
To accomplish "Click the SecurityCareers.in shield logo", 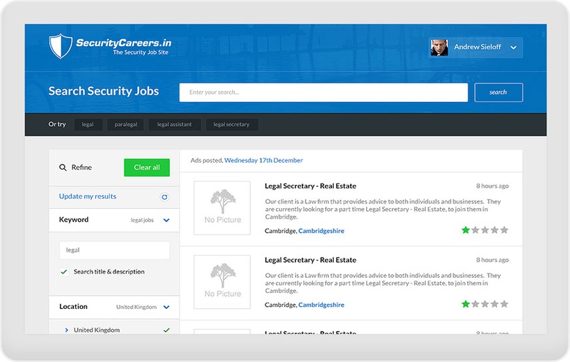I will (x=61, y=46).
